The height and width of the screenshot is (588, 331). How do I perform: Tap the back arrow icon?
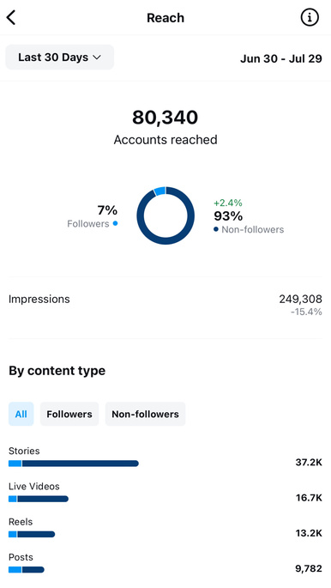click(11, 18)
